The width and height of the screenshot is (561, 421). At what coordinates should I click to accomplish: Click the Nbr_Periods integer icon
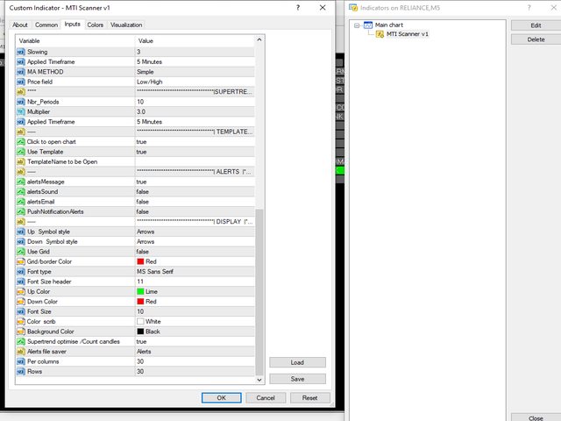20,102
